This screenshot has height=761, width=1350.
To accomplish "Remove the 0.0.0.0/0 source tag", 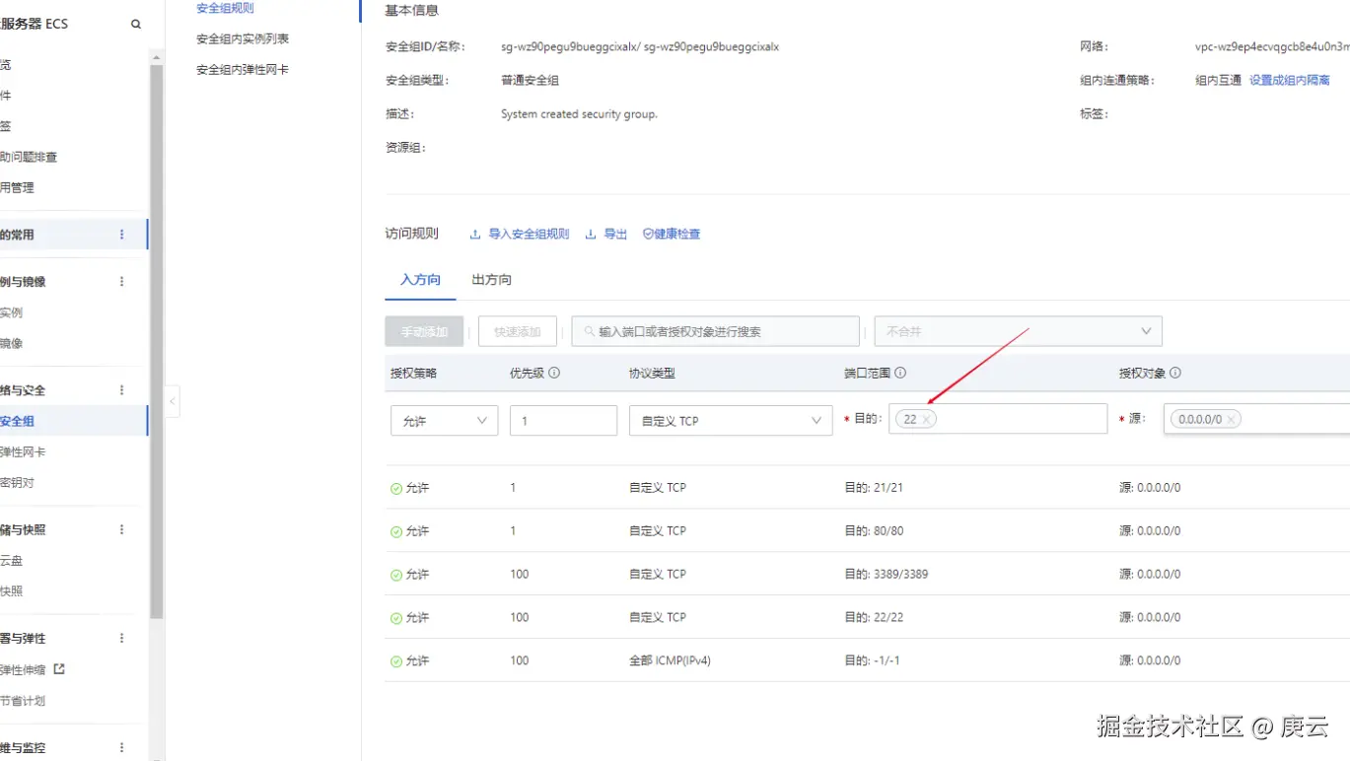I will point(1231,420).
